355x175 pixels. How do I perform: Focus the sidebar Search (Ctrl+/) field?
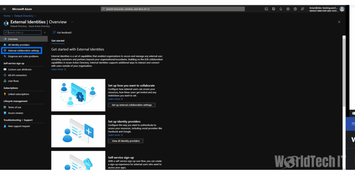coord(23,33)
